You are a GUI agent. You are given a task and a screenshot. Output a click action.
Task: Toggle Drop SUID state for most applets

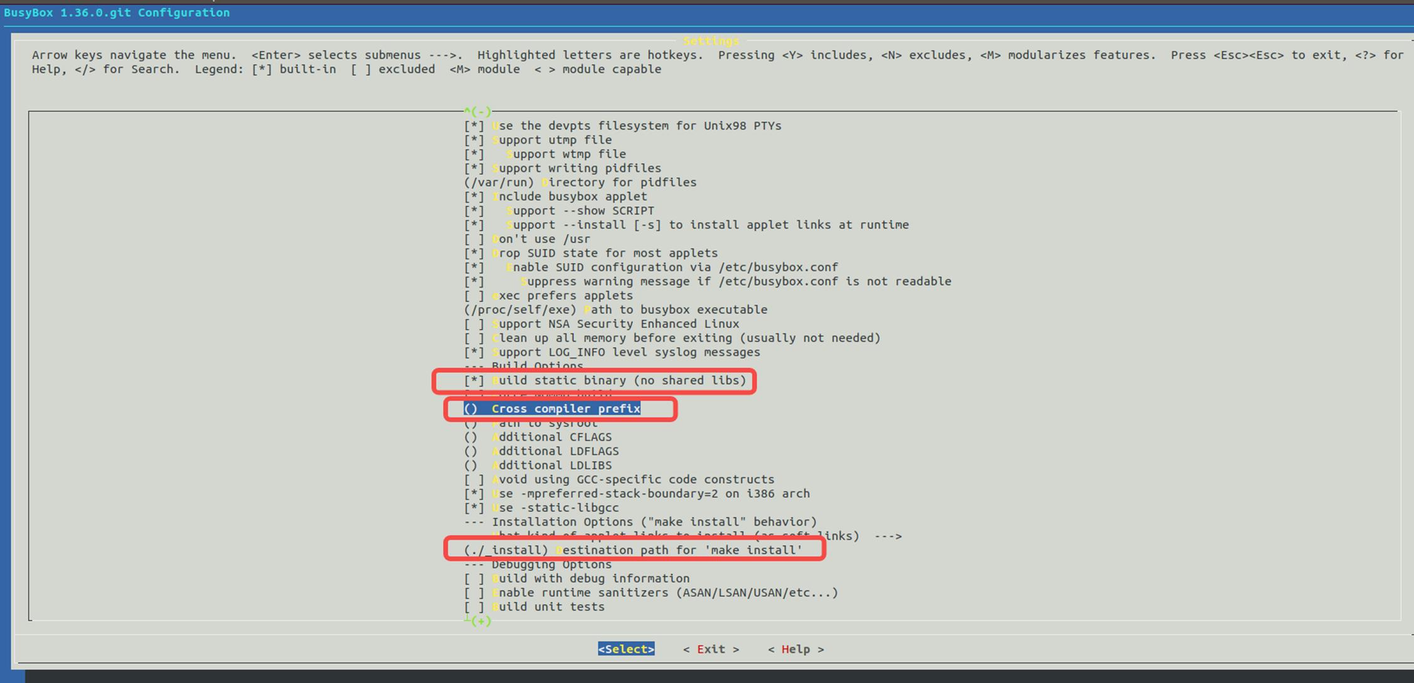pyautogui.click(x=590, y=253)
